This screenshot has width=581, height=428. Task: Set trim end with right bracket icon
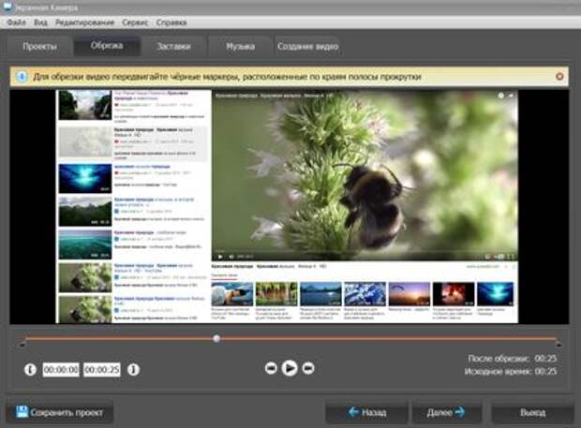[x=133, y=369]
